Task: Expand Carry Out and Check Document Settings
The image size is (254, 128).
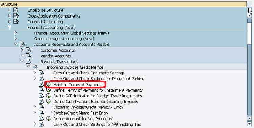Action: [x=35, y=73]
